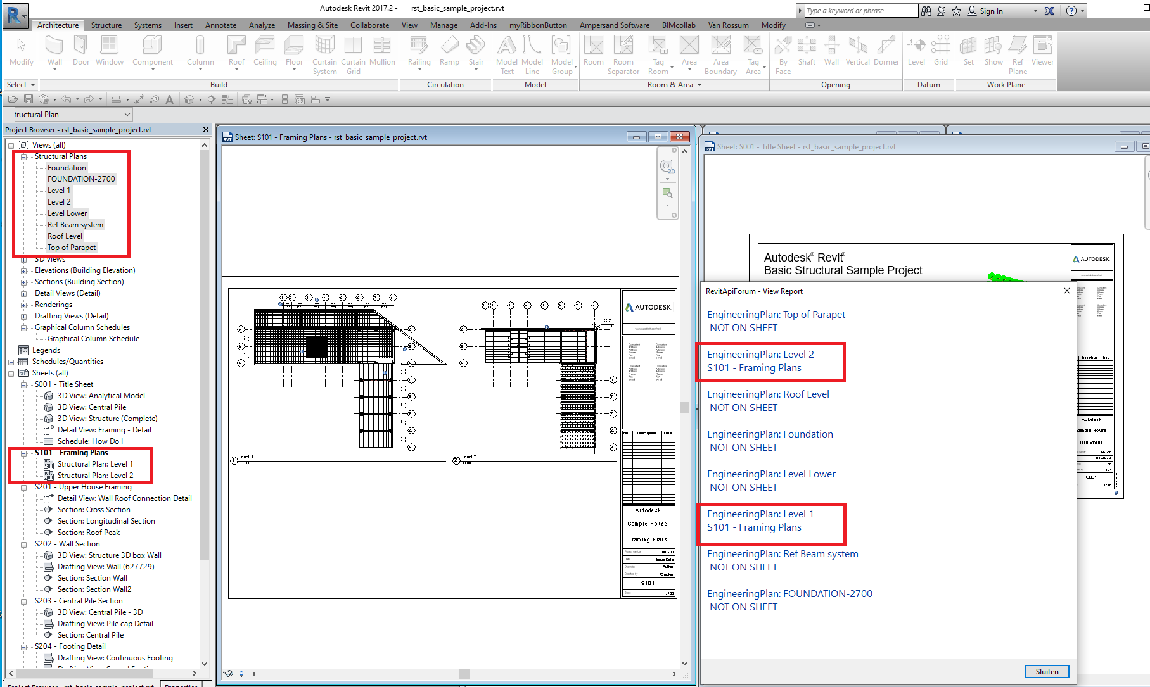Toggle the lightbulb reveal mode in status bar

click(x=241, y=674)
